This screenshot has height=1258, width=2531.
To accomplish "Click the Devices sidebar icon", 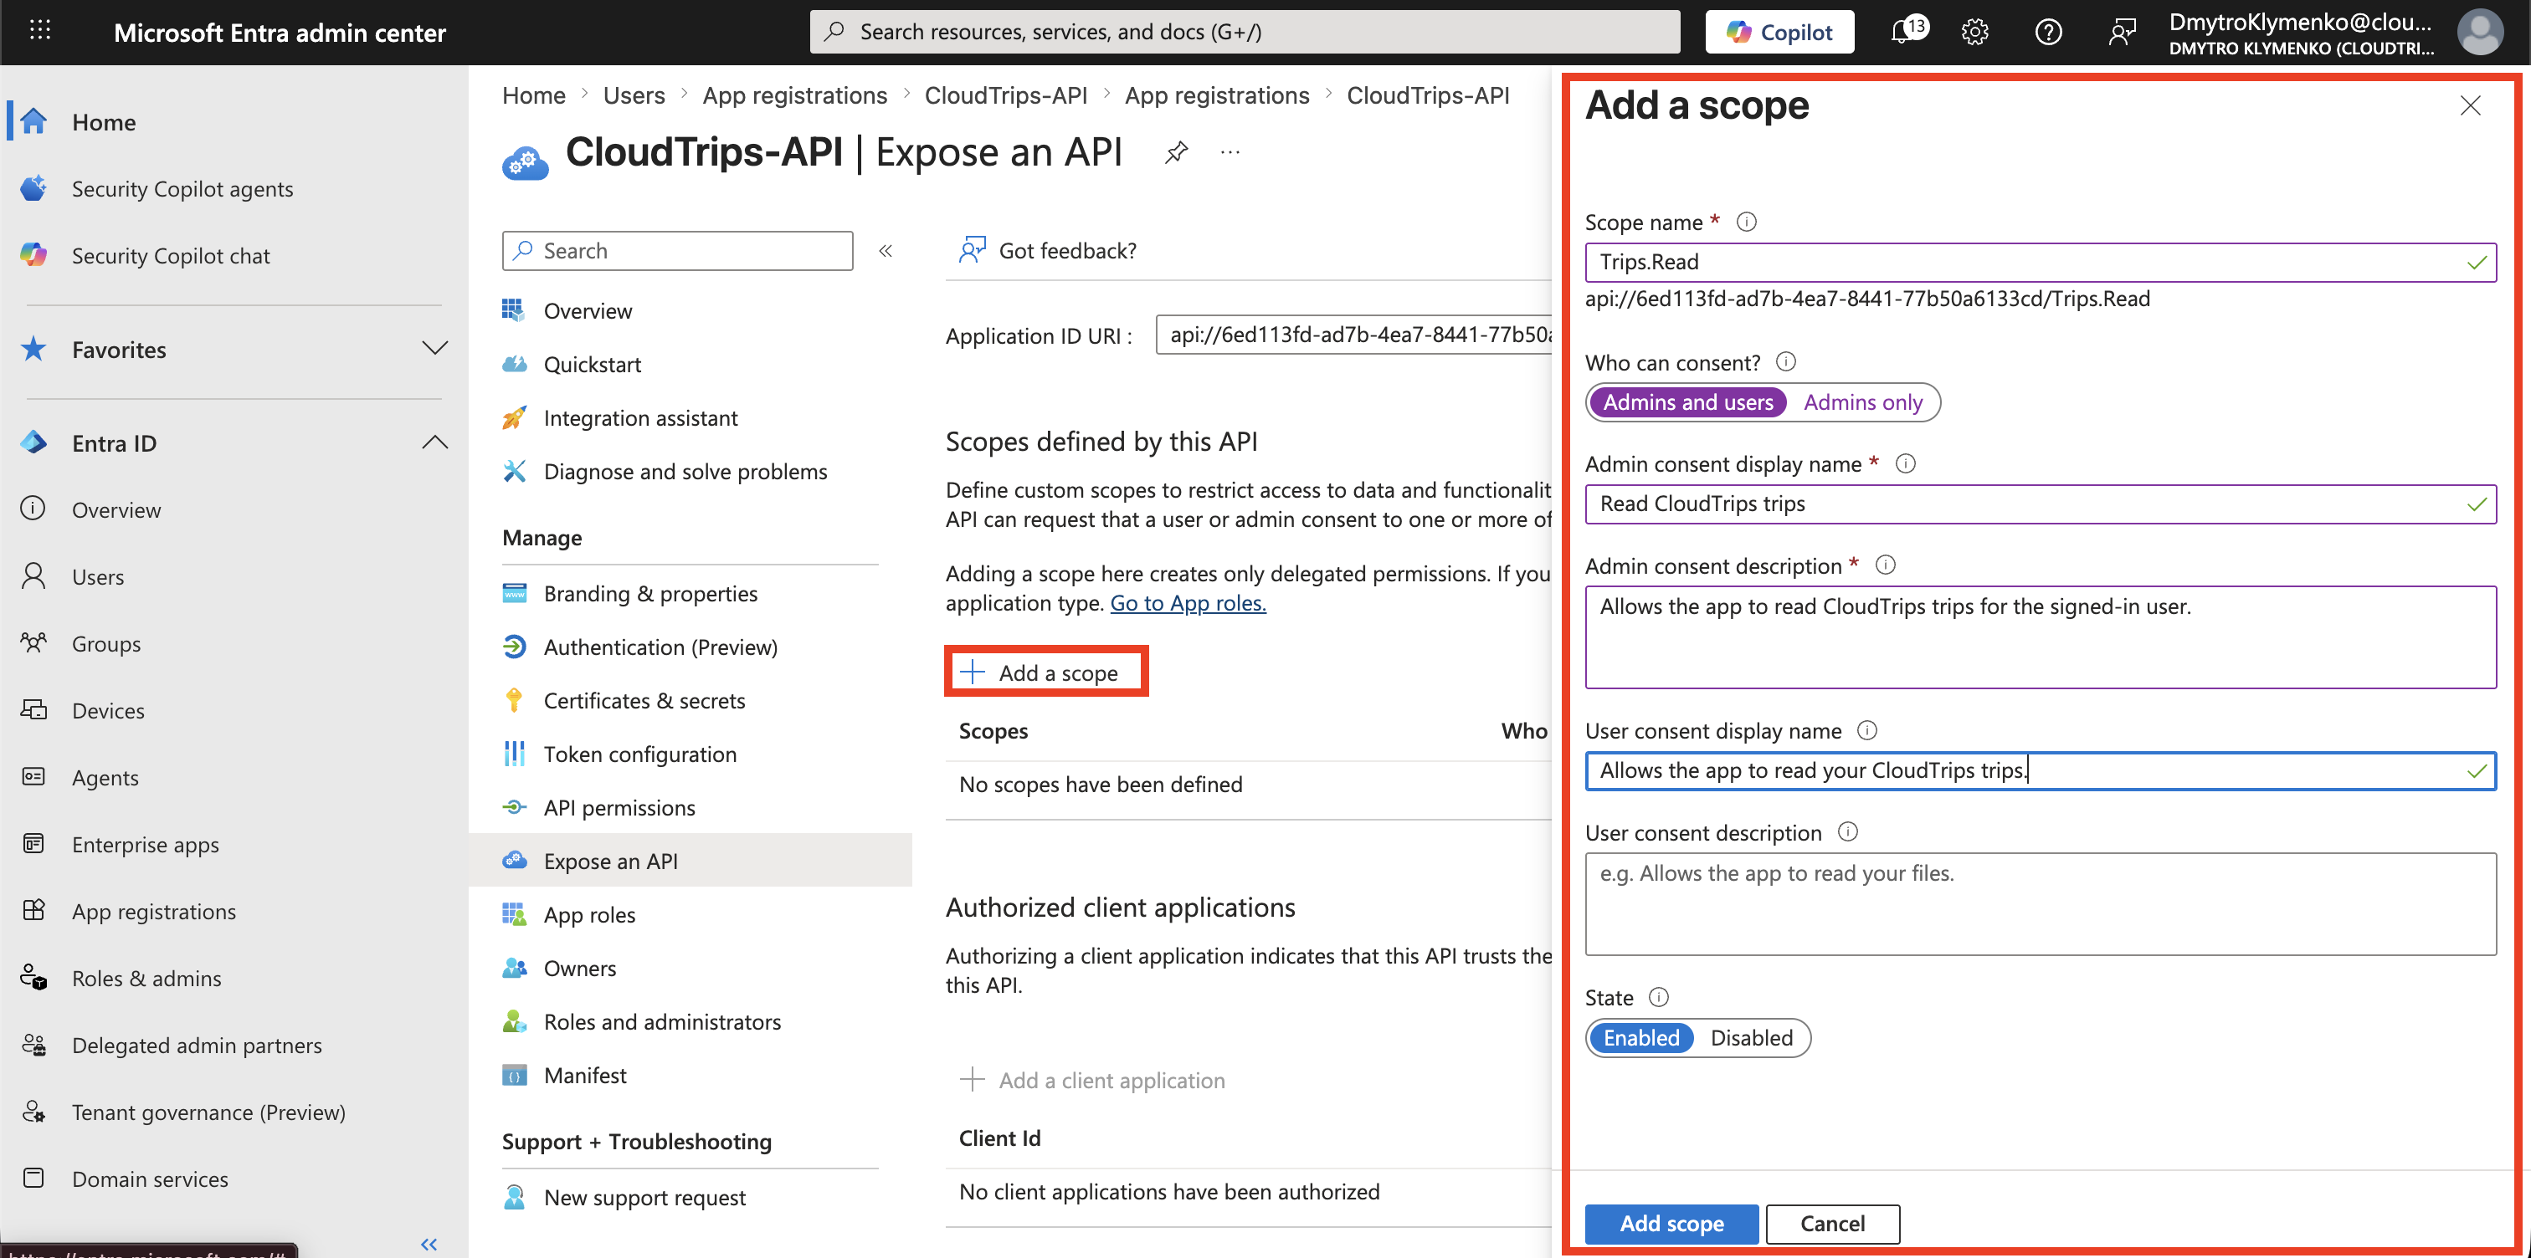I will (x=33, y=709).
